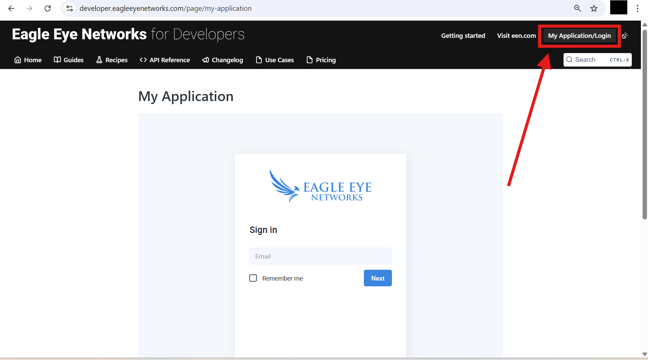The image size is (648, 360).
Task: Open API Reference
Action: click(x=165, y=60)
